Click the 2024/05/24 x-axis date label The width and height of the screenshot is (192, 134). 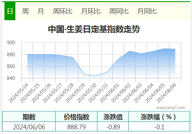coord(19,93)
